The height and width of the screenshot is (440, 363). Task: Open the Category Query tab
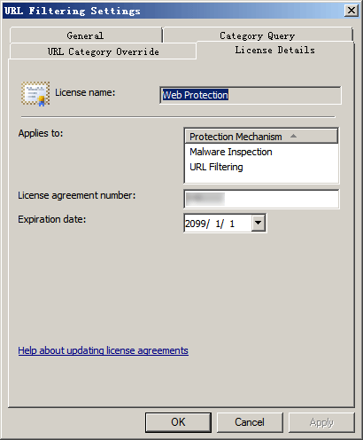tap(258, 35)
